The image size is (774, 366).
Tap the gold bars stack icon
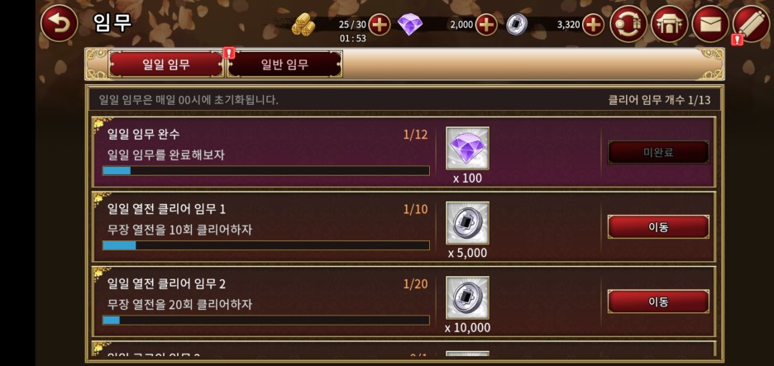pos(303,24)
